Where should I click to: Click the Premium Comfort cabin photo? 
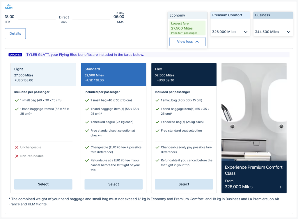click(x=254, y=112)
